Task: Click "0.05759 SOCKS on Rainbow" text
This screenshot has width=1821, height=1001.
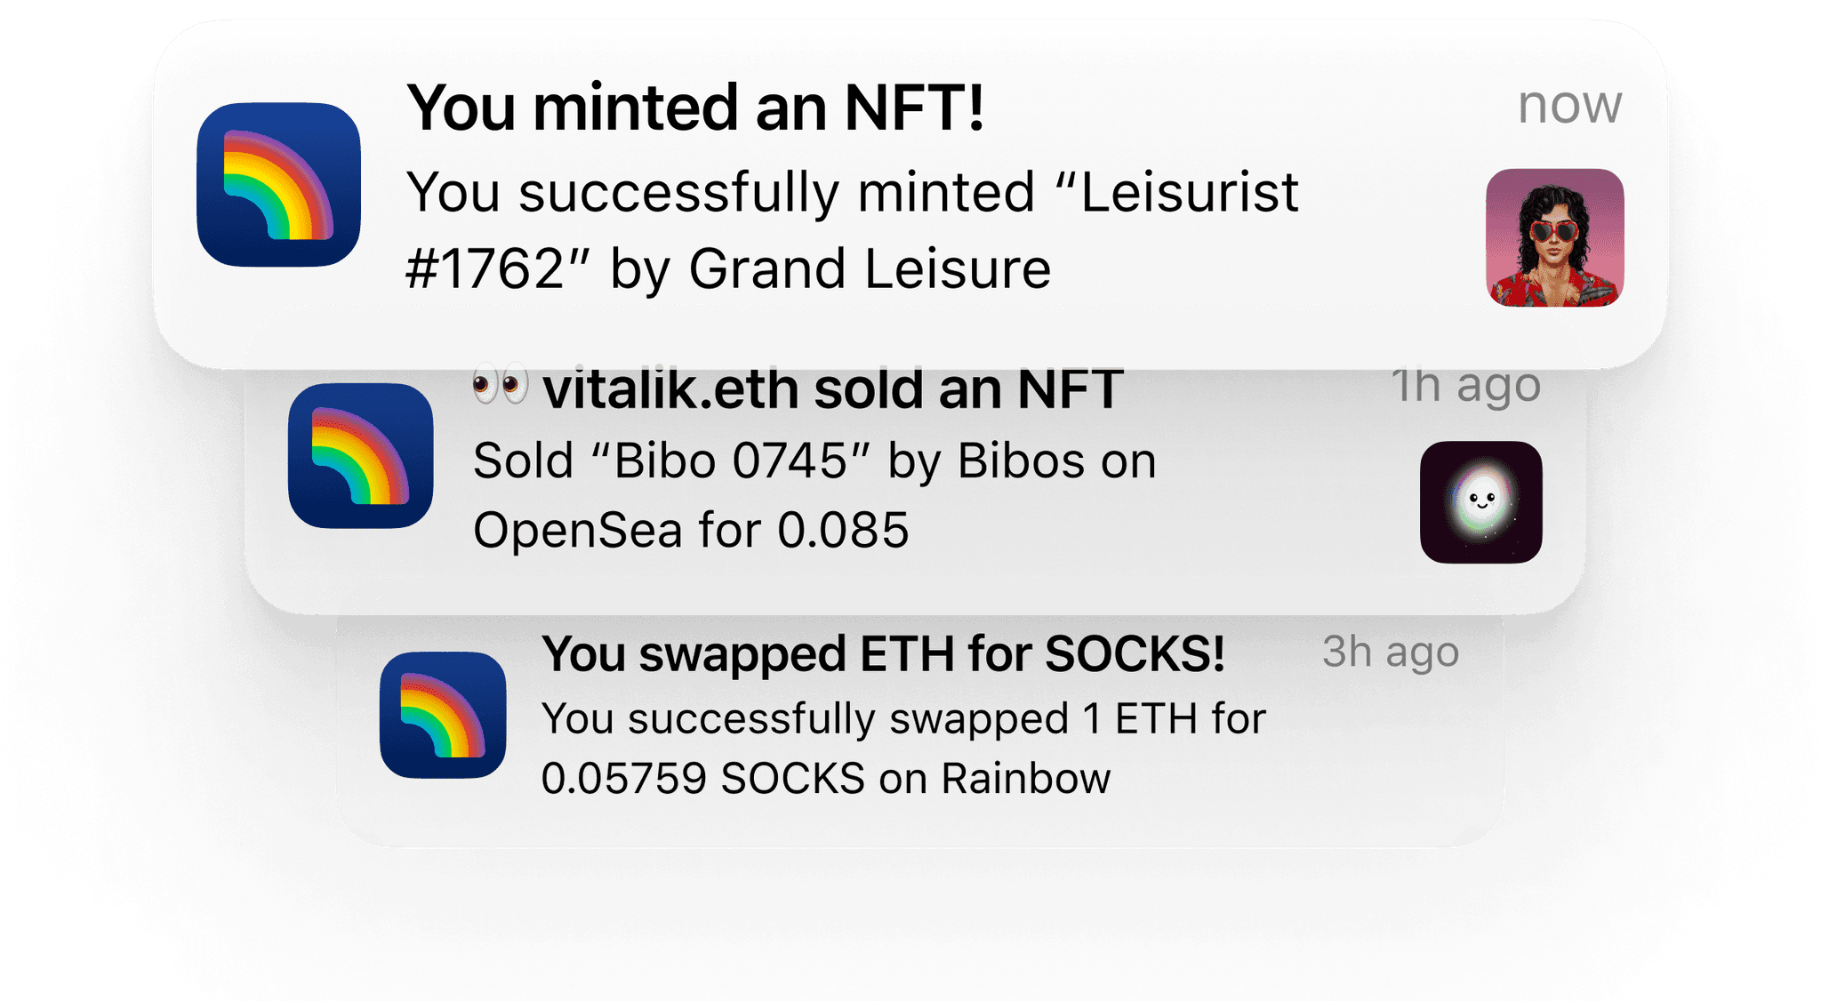Action: tap(826, 779)
